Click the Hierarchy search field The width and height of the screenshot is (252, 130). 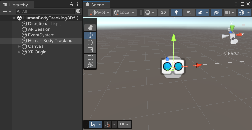45,11
